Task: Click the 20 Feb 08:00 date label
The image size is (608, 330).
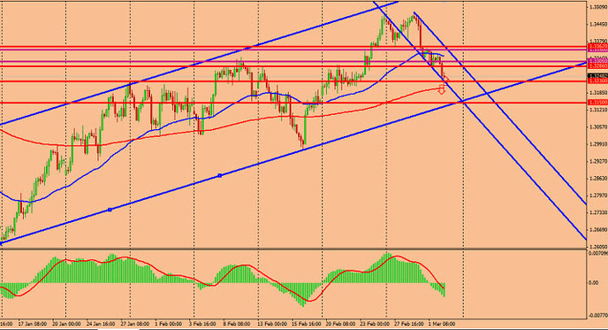Action: click(x=341, y=324)
